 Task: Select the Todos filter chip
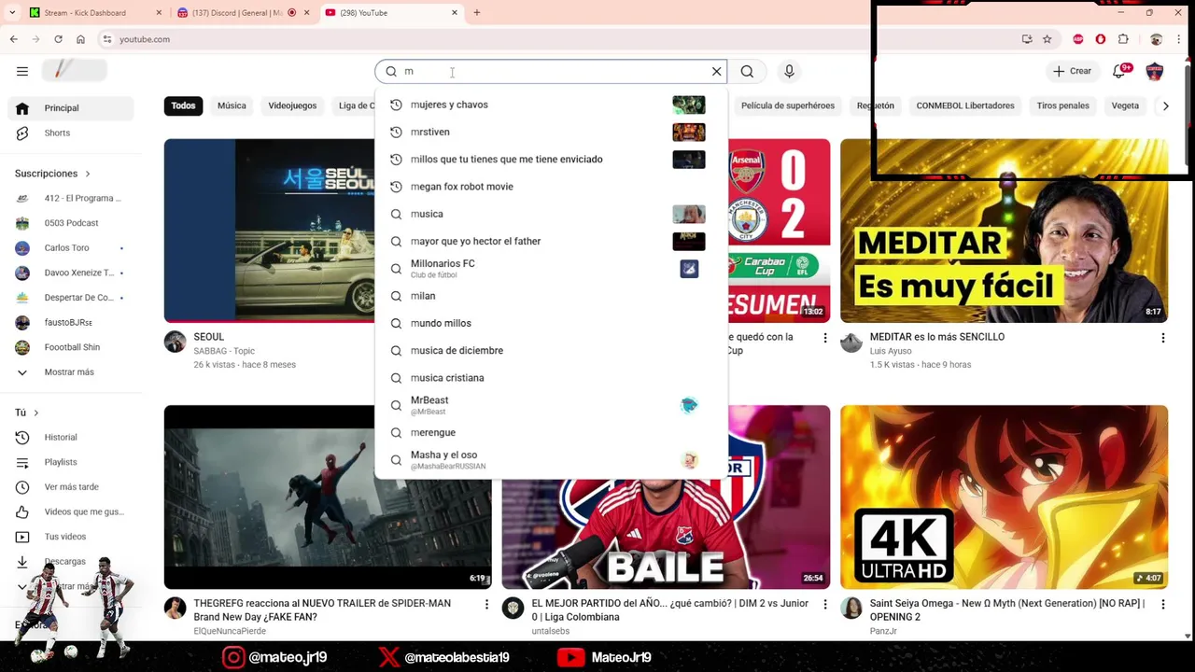(x=183, y=105)
